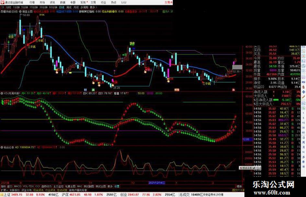Click the 周 period shortcut in right sidebar

(x=303, y=142)
